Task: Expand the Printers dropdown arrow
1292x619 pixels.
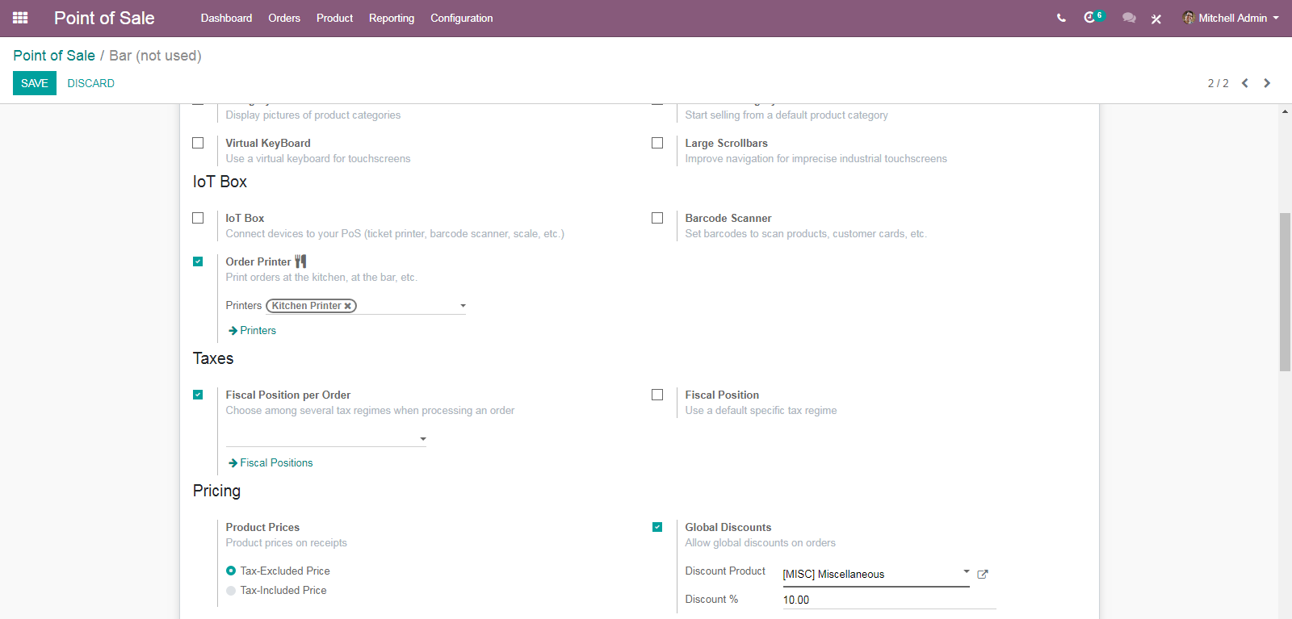Action: point(463,306)
